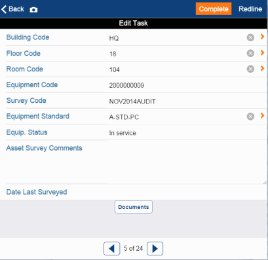Focus the Asset Survey Comments text area
268x260 pixels.
click(x=187, y=162)
